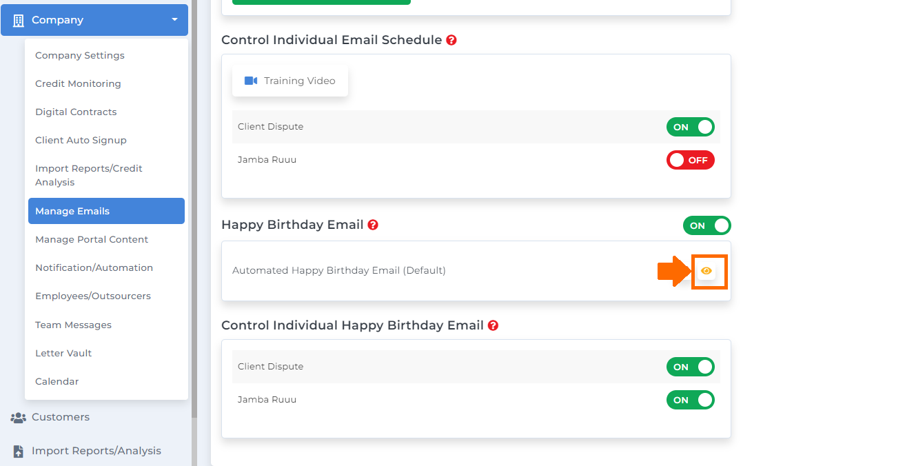Click the eye preview icon for Birthday Email
This screenshot has width=905, height=466.
point(706,271)
